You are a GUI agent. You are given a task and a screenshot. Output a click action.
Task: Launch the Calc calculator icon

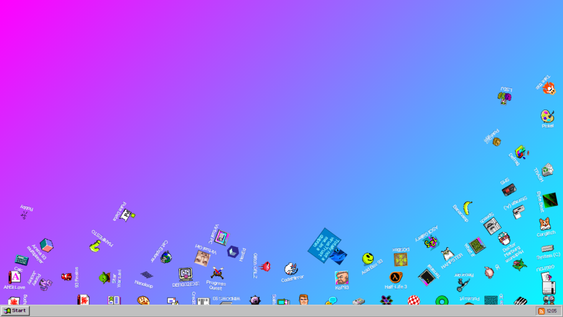coord(21,260)
